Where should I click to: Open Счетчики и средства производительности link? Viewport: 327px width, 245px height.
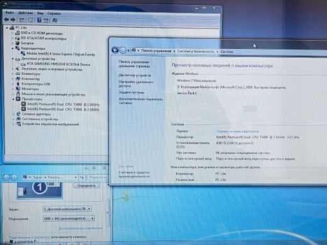[x=134, y=174]
